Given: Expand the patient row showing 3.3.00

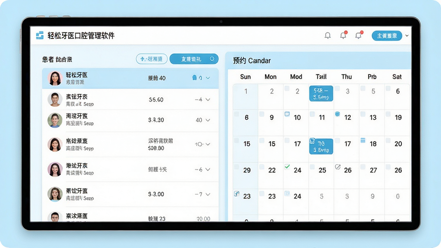Looking at the screenshot, I should [x=208, y=194].
